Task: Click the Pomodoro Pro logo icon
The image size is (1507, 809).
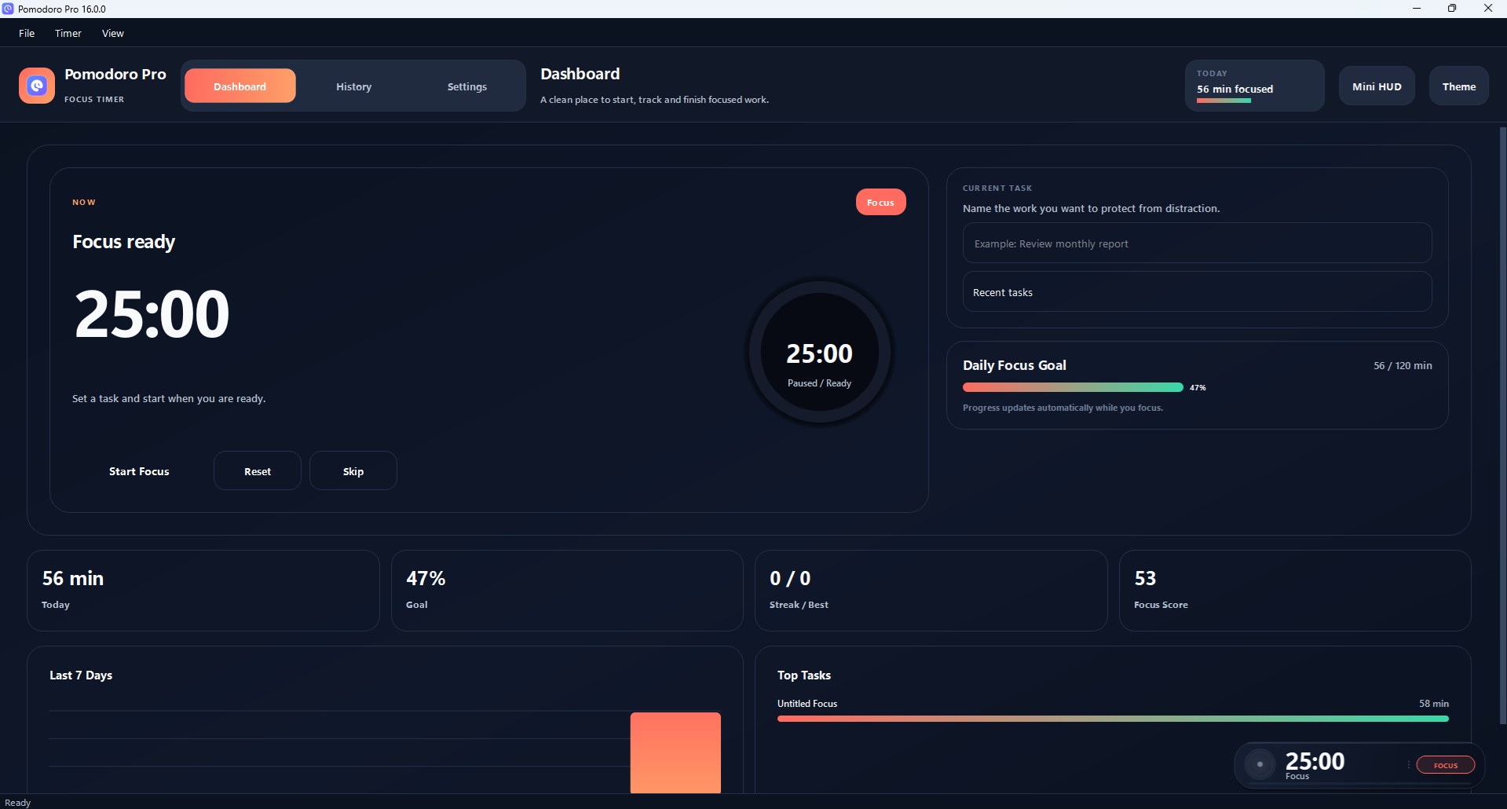Action: coord(37,86)
